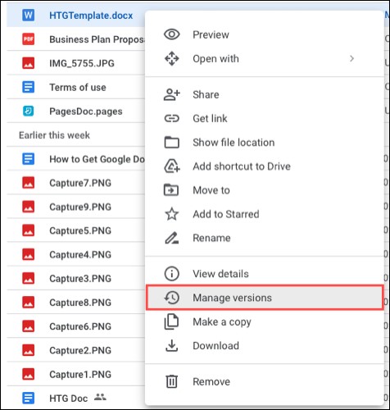Click the Earlier this week section header
This screenshot has height=410, width=390.
[54, 135]
